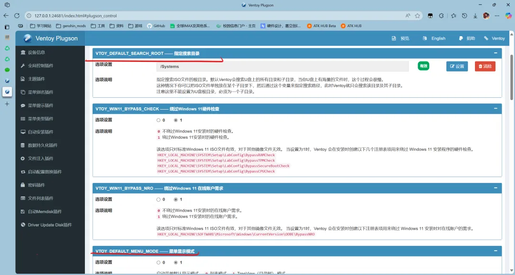Set VTOY_WIN11_BYPASS_NRO to 0
The height and width of the screenshot is (275, 515).
click(158, 199)
